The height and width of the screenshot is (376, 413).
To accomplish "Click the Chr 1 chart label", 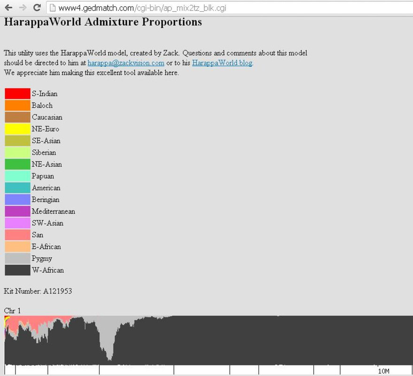I will coord(12,311).
